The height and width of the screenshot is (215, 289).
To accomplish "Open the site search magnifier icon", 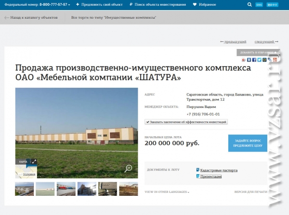I will point(250,4).
